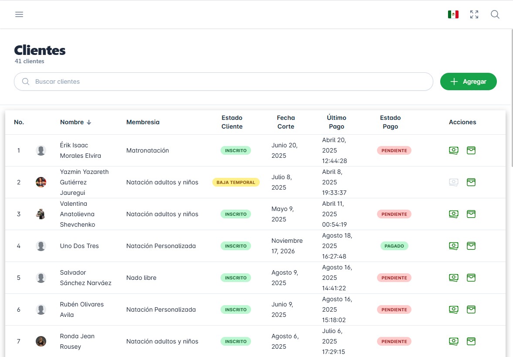Open wallet icon for Ronda Jean Rousey
Viewport: 513px width, 357px height.
[471, 341]
